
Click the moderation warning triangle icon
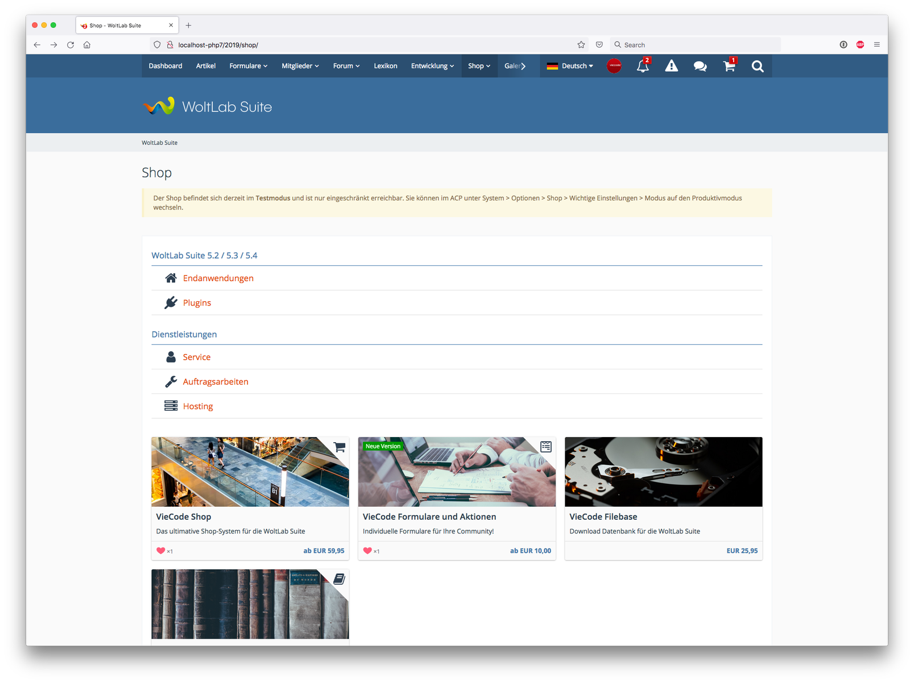click(672, 66)
